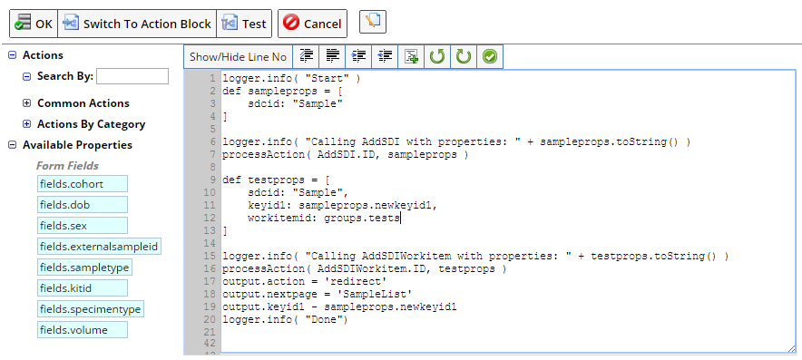Click 'logger.info( "Done")' line
802x360 pixels.
coord(286,319)
